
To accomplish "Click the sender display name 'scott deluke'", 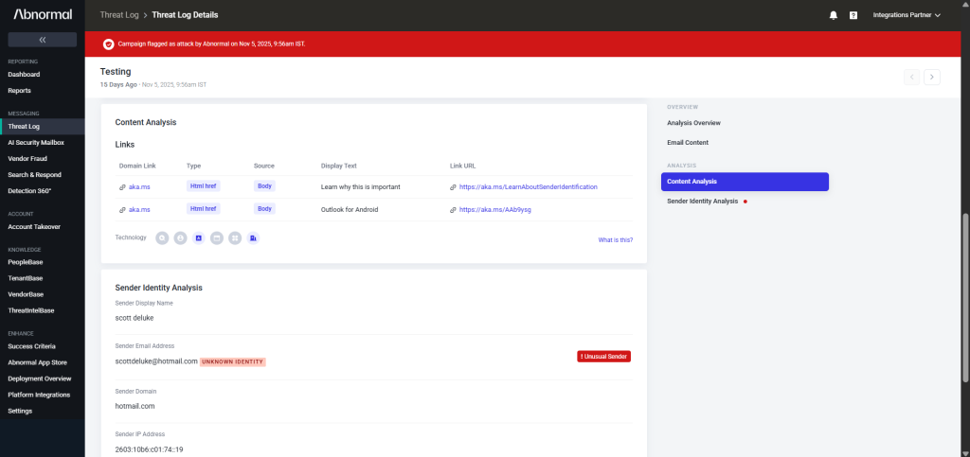I will pos(135,317).
